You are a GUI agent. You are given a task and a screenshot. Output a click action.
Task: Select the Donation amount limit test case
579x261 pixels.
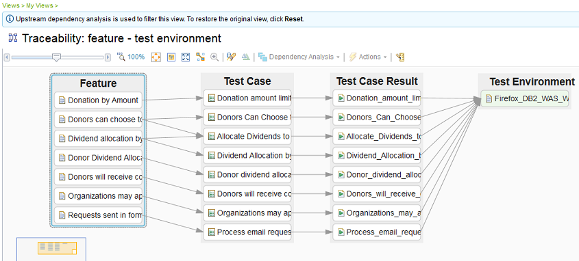coord(247,98)
